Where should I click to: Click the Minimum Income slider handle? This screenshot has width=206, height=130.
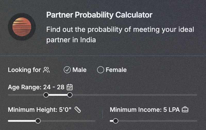click(116, 121)
